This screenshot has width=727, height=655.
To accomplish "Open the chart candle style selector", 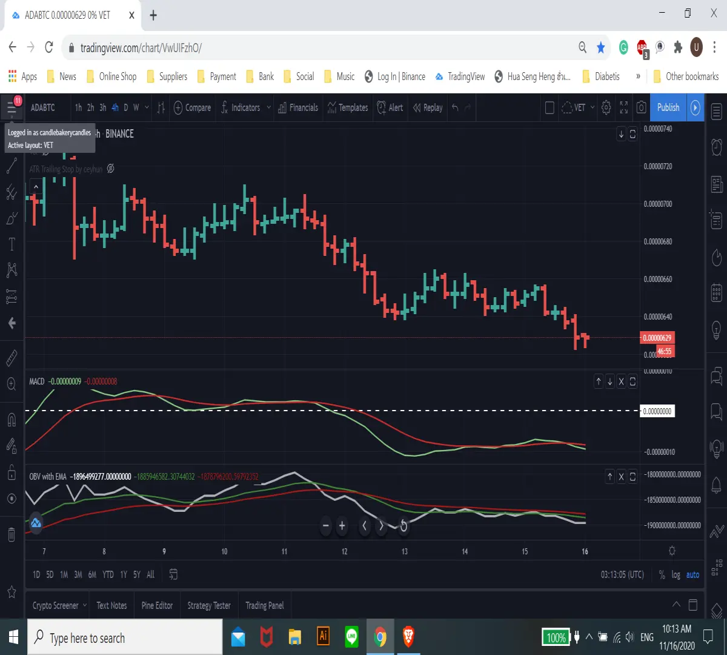I will [x=161, y=108].
